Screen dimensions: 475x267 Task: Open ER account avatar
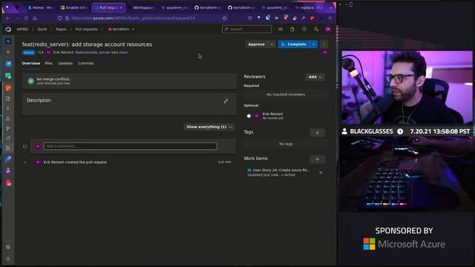tap(328, 30)
